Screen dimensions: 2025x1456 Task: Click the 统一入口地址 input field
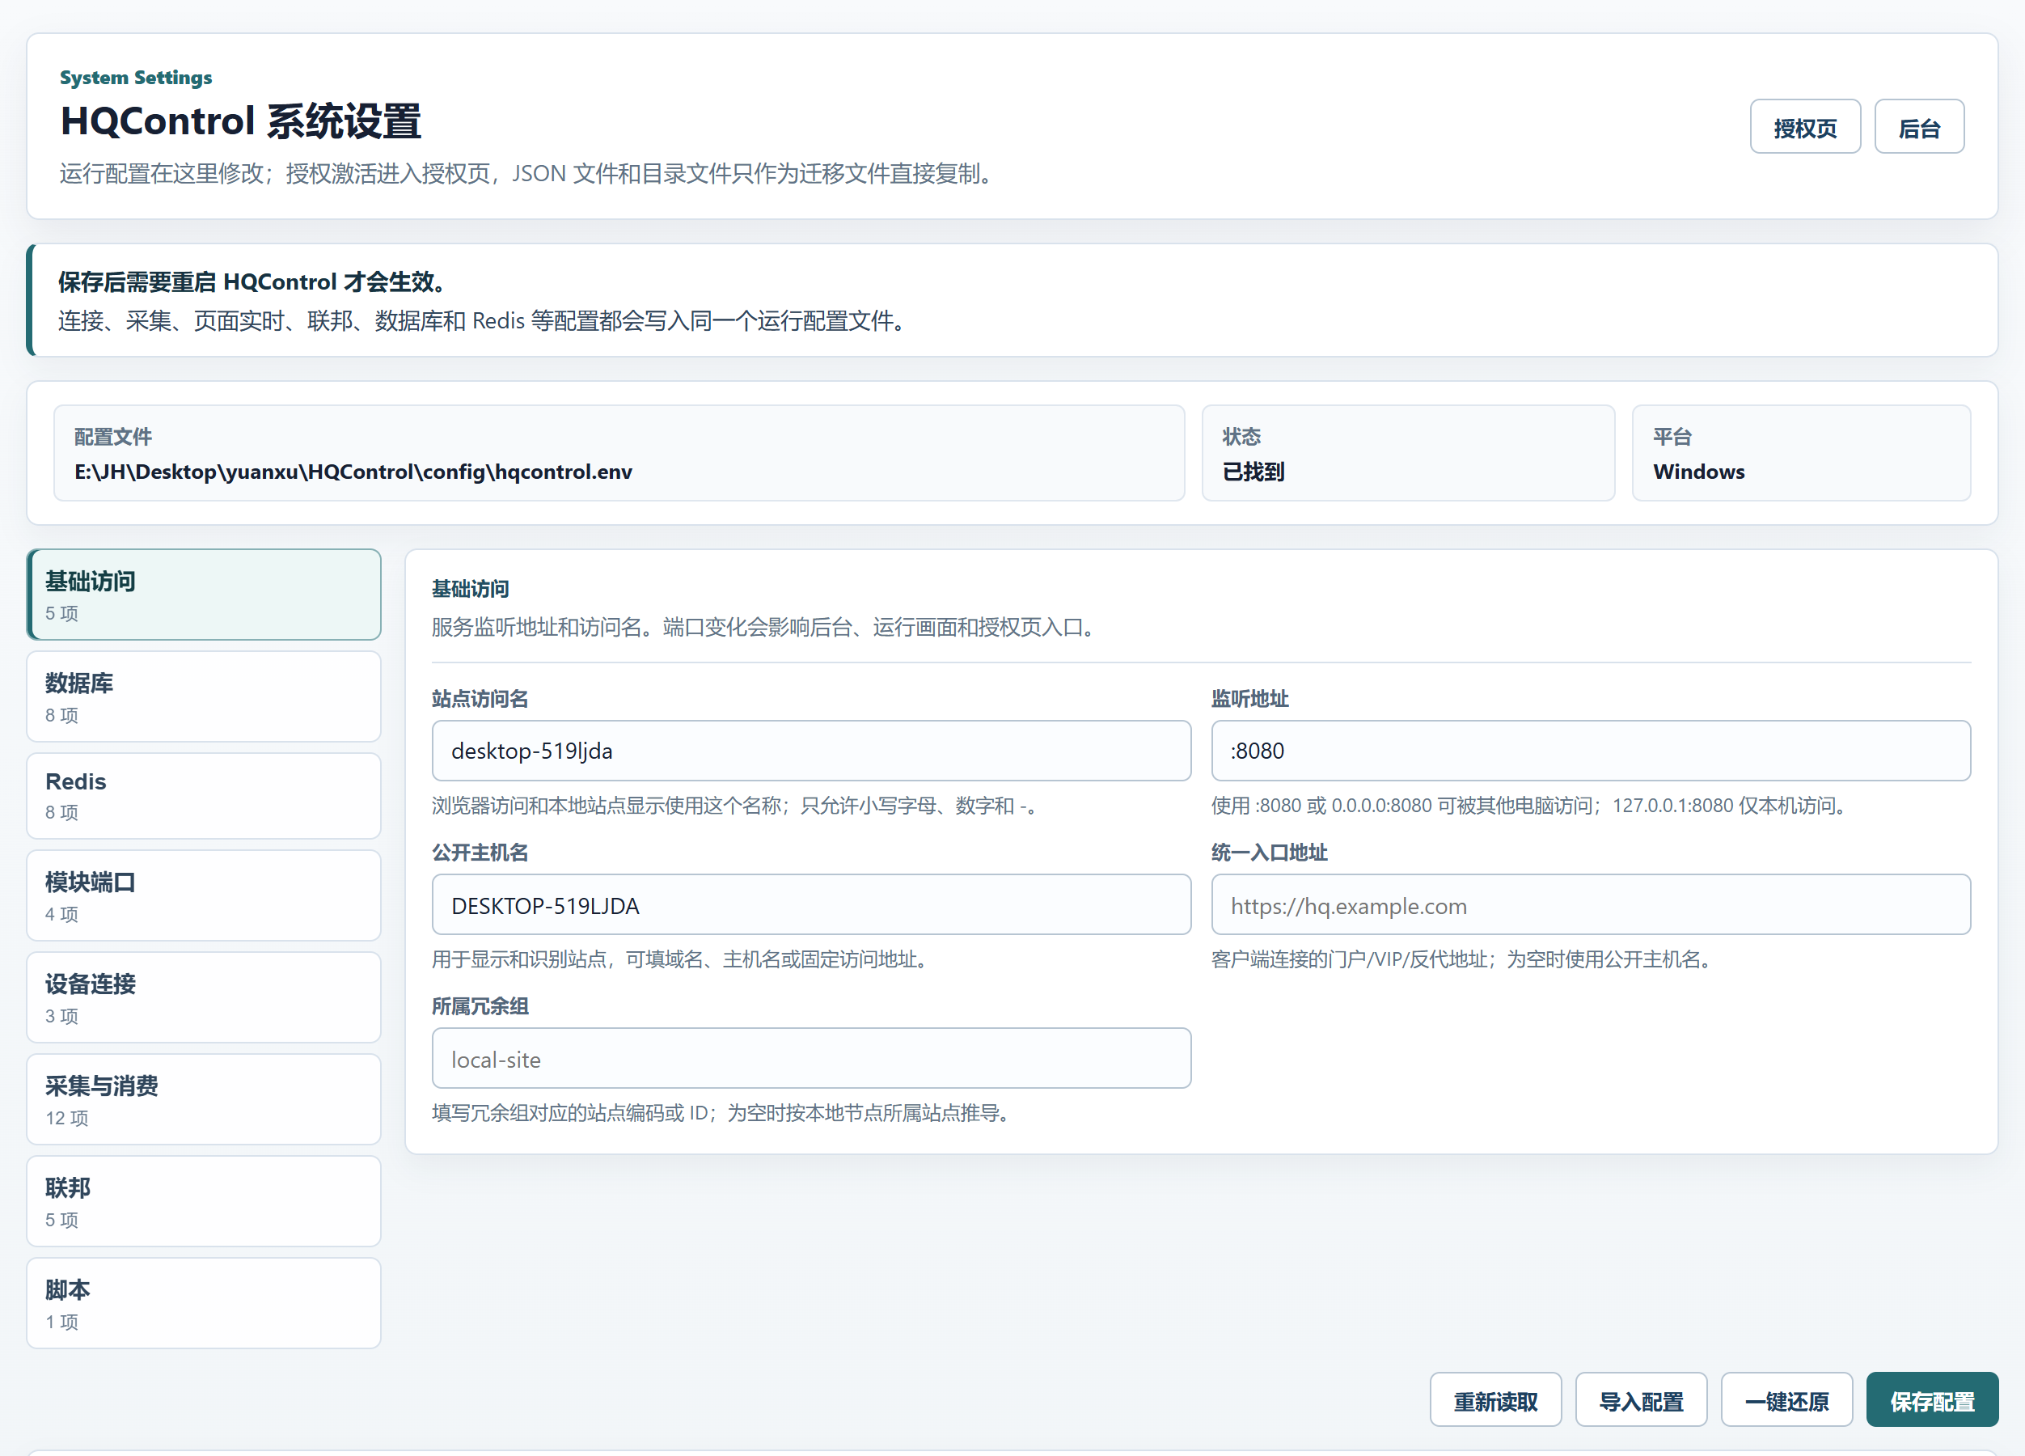[x=1591, y=905]
